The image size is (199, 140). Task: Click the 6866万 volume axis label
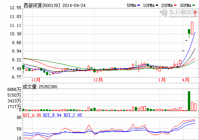pyautogui.click(x=14, y=89)
